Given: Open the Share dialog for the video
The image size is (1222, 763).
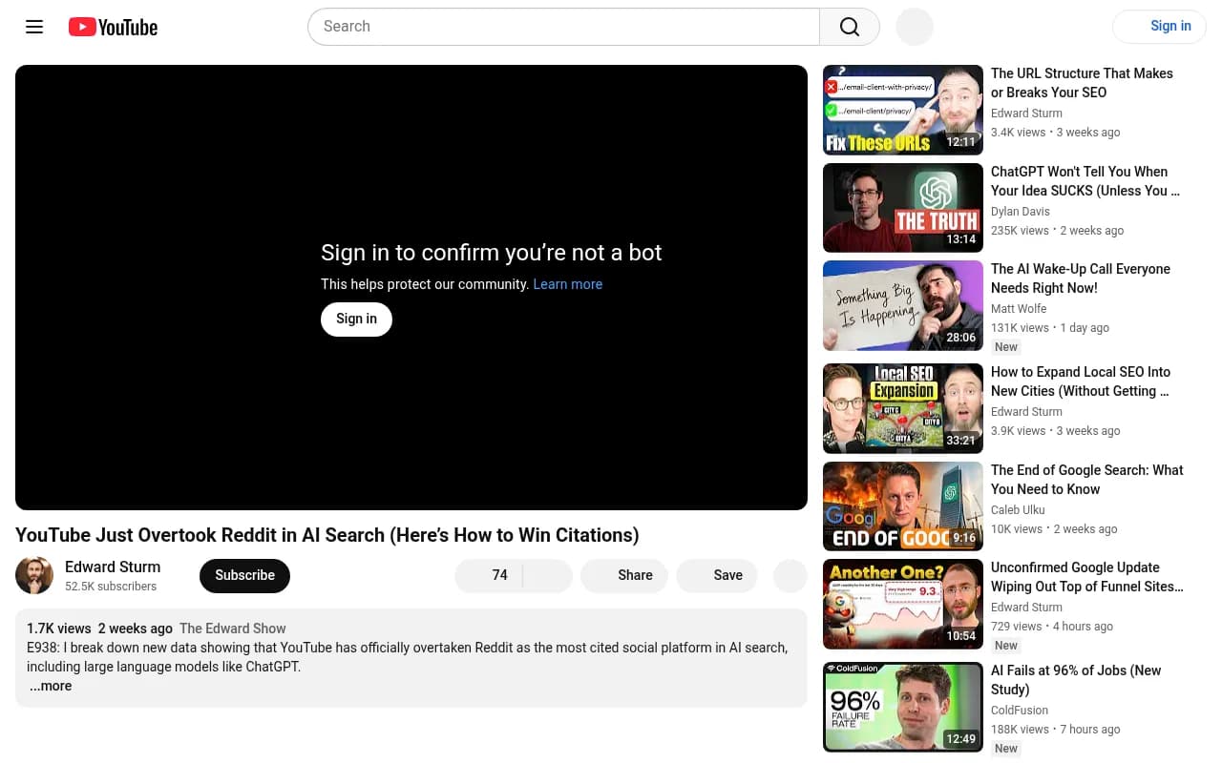Looking at the screenshot, I should click(x=624, y=575).
